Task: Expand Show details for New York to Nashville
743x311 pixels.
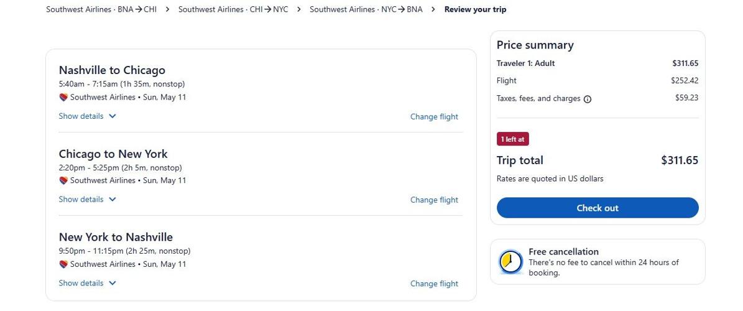Action: pos(88,283)
